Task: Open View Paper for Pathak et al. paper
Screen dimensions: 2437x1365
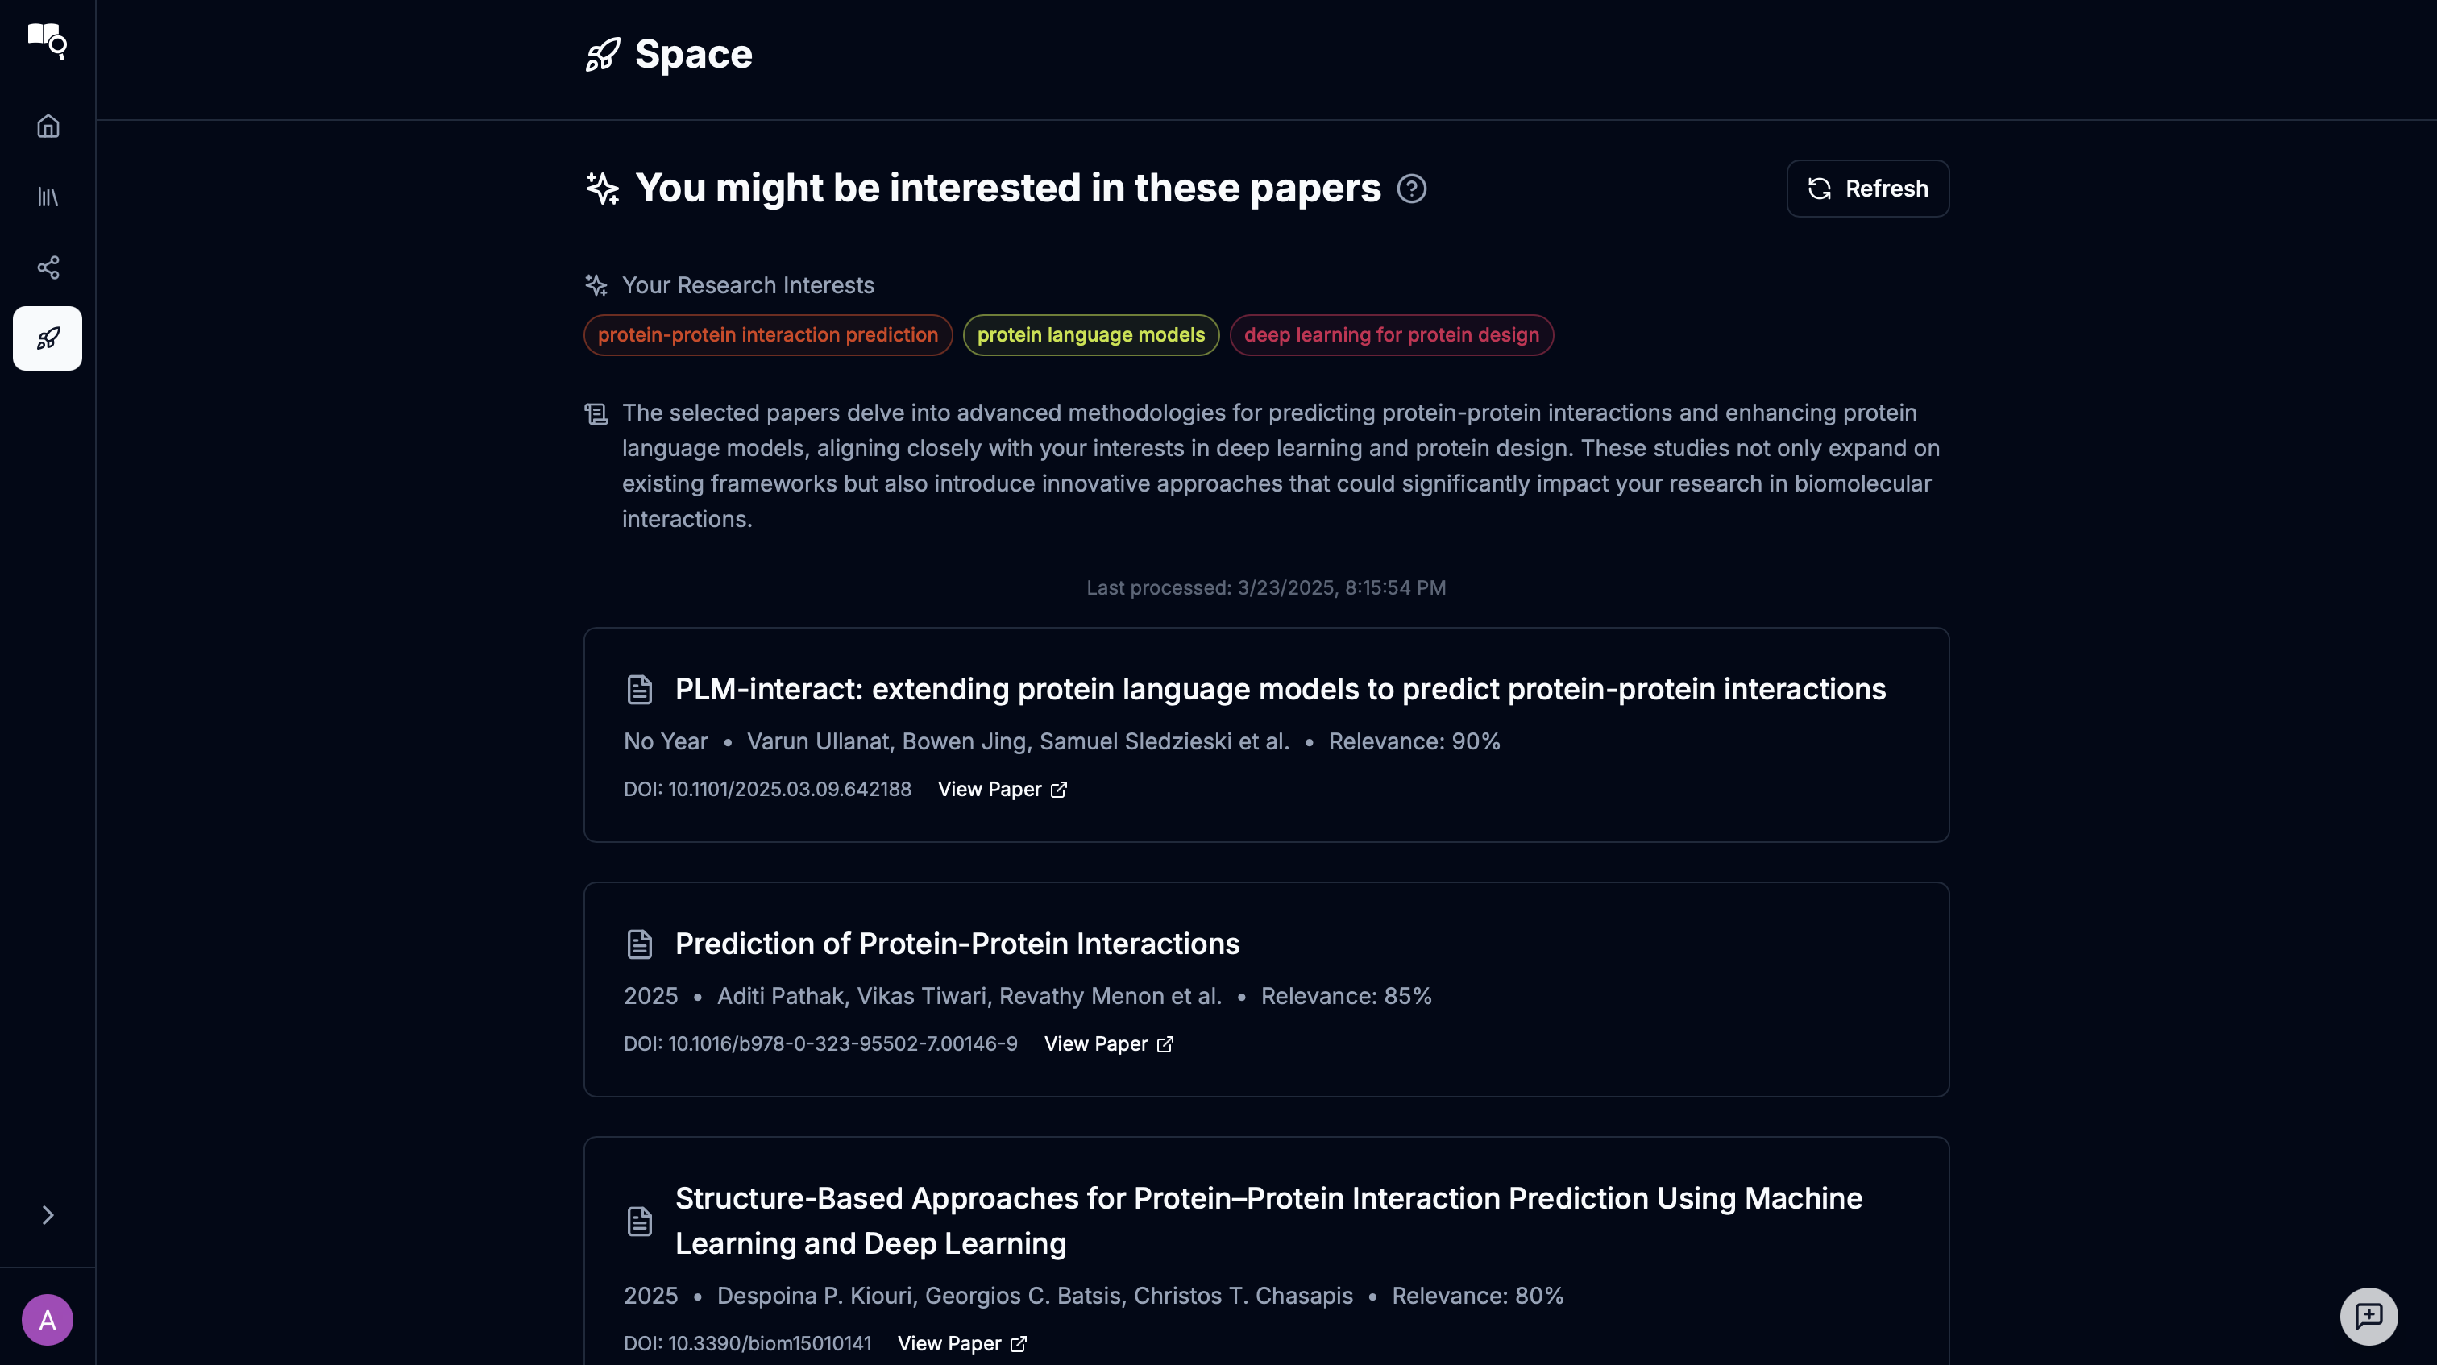Action: (x=1108, y=1044)
